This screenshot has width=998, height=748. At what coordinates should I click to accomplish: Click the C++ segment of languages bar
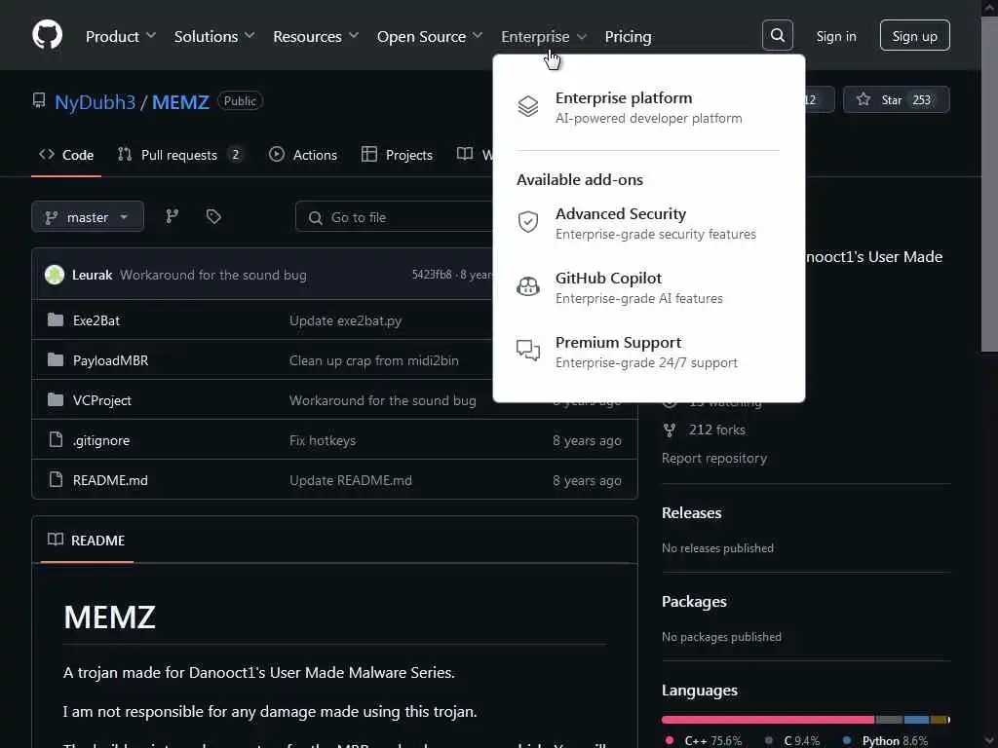(768, 720)
